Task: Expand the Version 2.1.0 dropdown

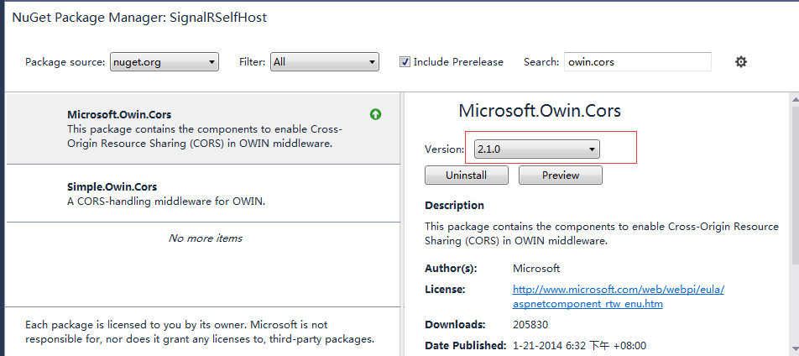Action: (x=536, y=149)
